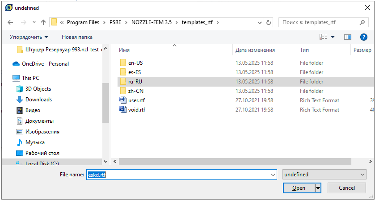This screenshot has height=200, width=375.
Task: Sort by the Размер column header
Action: pos(362,50)
